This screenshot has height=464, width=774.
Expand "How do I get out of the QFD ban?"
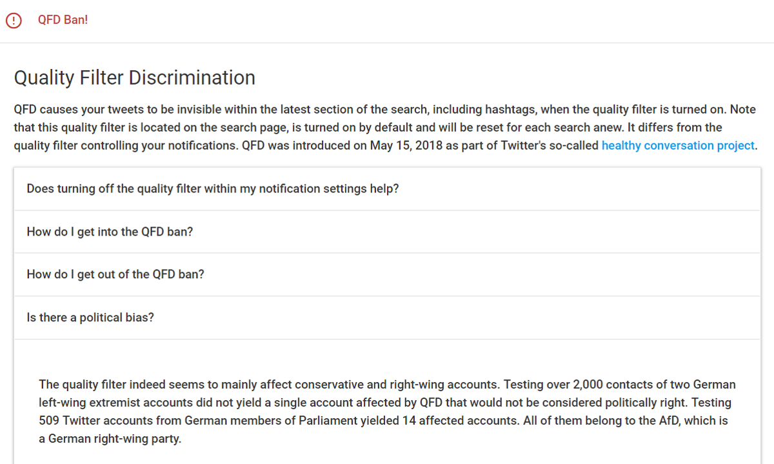point(387,274)
